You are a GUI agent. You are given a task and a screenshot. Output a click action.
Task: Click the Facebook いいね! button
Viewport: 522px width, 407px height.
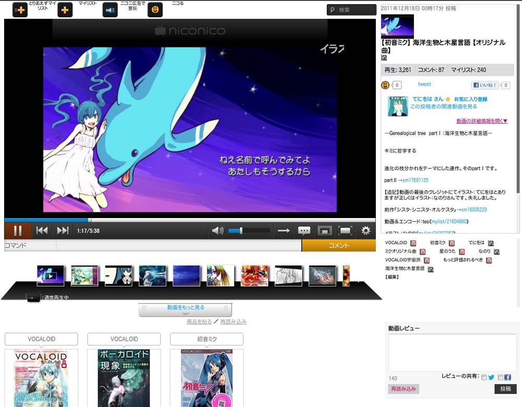485,85
